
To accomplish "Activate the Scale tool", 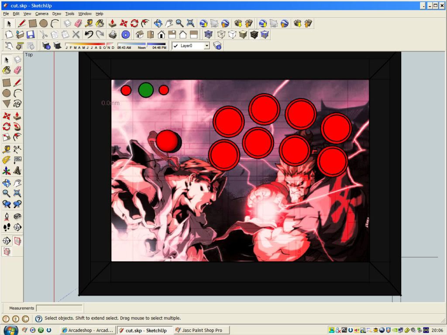I will 7,137.
